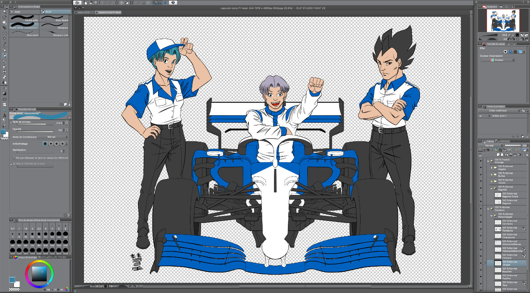Viewport: 530px width, 293px height.
Task: Expand the Bulma layer folder
Action: tap(491, 174)
